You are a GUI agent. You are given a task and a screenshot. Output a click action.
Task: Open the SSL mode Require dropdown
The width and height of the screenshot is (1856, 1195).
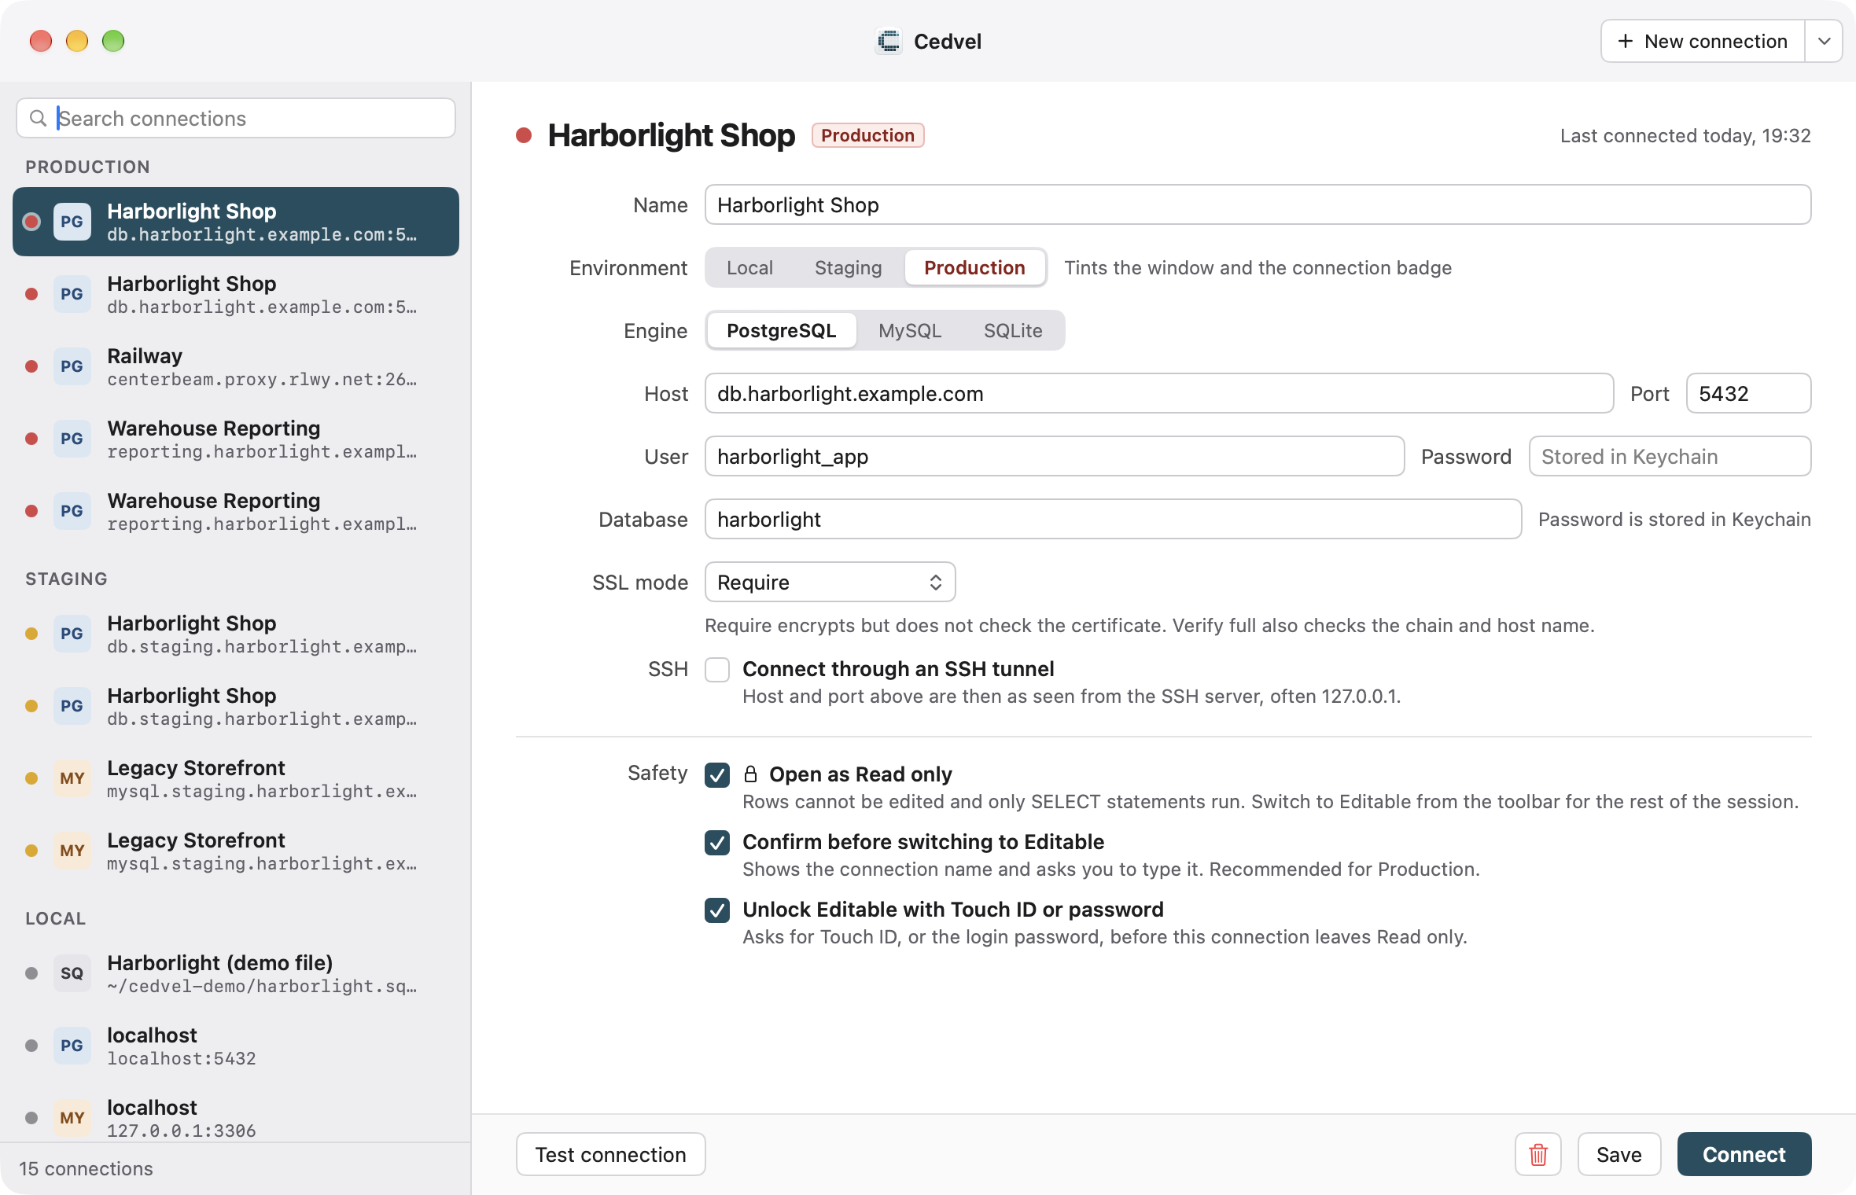click(830, 582)
